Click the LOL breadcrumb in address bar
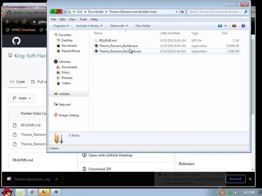Viewport: 262px width, 196px height. (80, 12)
